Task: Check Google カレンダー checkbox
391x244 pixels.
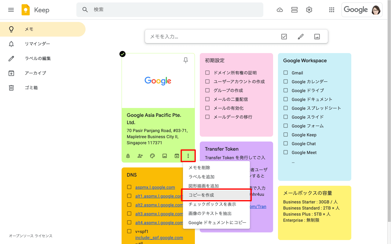Action: 286,81
